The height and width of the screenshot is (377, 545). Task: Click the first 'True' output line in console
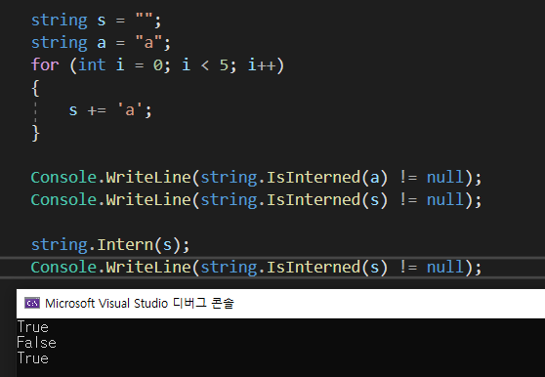pos(32,327)
